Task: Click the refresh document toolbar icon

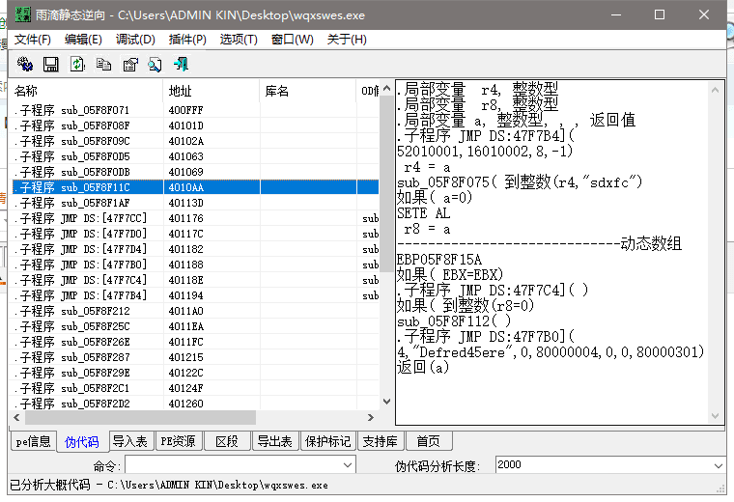Action: [77, 64]
